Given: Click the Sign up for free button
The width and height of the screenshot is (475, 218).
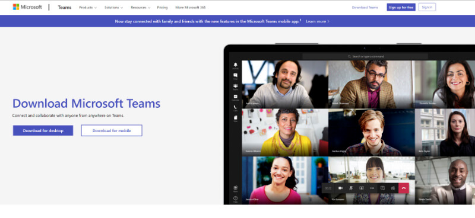Looking at the screenshot, I should pyautogui.click(x=401, y=7).
